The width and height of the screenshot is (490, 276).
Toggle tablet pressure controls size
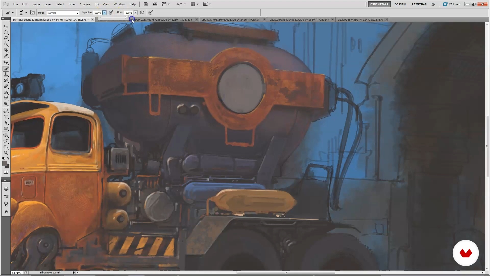[x=151, y=13]
